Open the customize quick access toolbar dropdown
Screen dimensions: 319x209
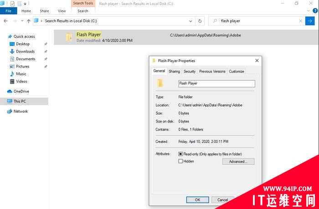pyautogui.click(x=25, y=4)
